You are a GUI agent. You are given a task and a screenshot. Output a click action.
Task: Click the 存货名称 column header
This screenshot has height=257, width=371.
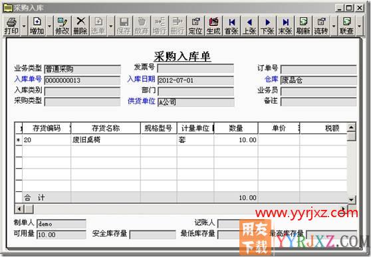pyautogui.click(x=106, y=128)
